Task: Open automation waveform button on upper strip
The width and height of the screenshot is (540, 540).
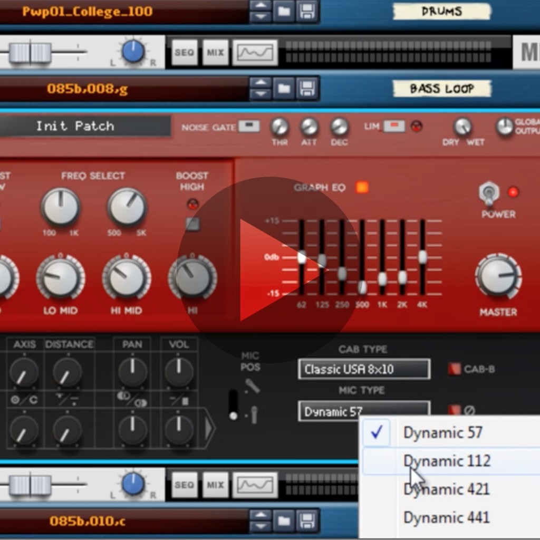Action: (x=255, y=52)
